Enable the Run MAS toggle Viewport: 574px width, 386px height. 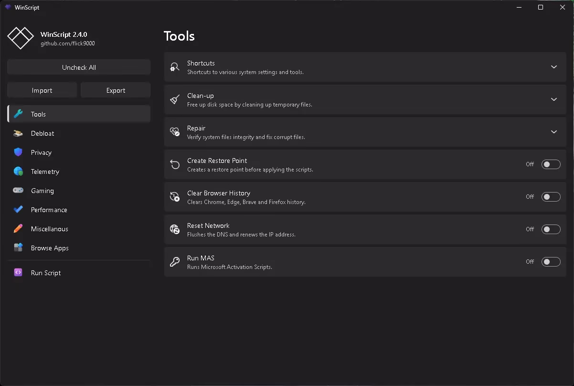551,262
